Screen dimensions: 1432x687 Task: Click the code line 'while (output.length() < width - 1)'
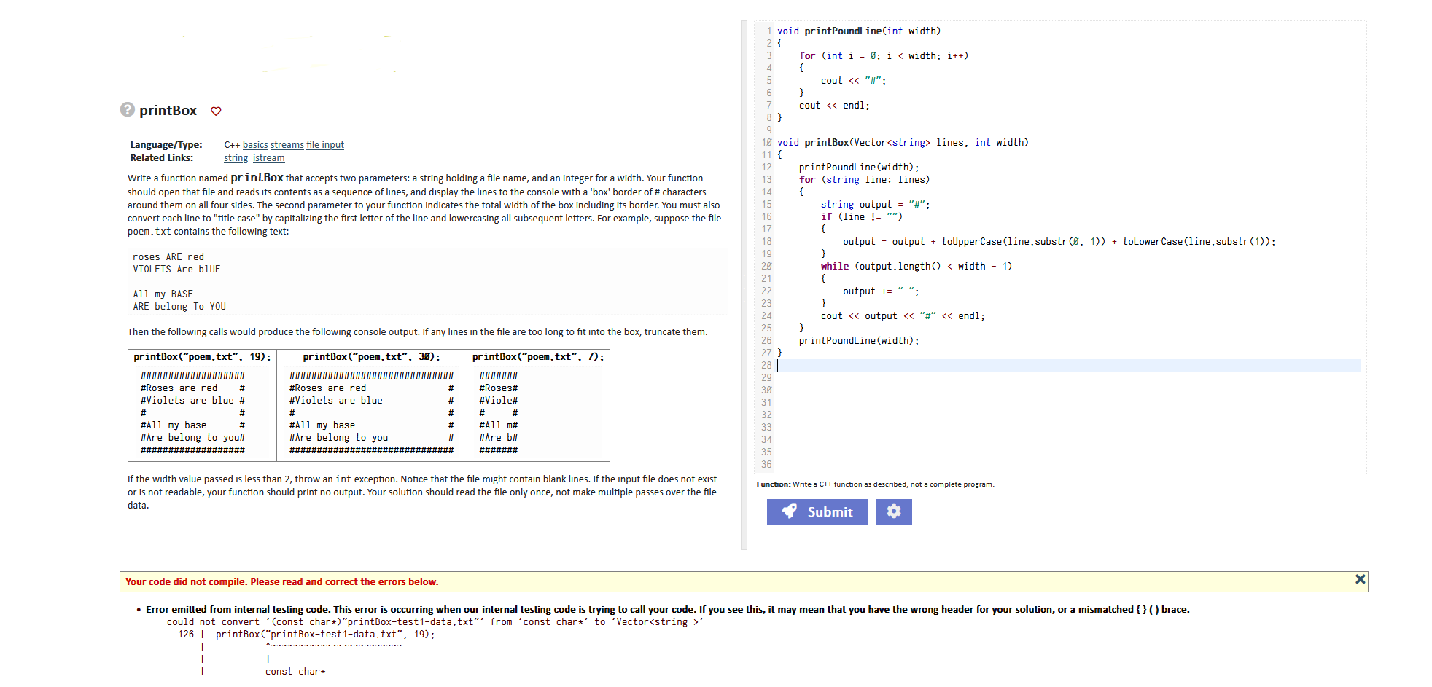pos(917,266)
